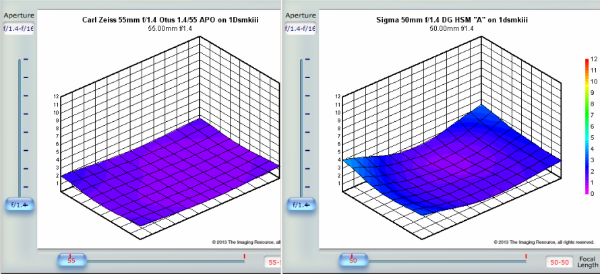Screen dimensions: 600x274
Task: Click the value 9 on the color legend
Action: click(593, 93)
